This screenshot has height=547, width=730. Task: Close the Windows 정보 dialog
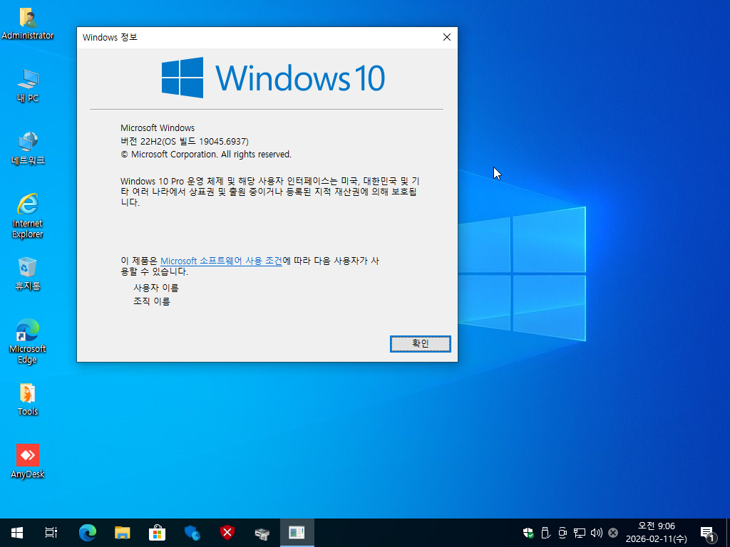click(x=446, y=37)
